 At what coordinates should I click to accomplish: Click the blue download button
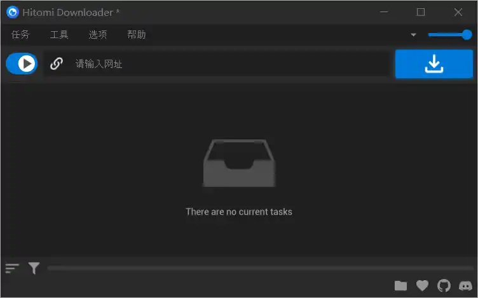(x=434, y=64)
